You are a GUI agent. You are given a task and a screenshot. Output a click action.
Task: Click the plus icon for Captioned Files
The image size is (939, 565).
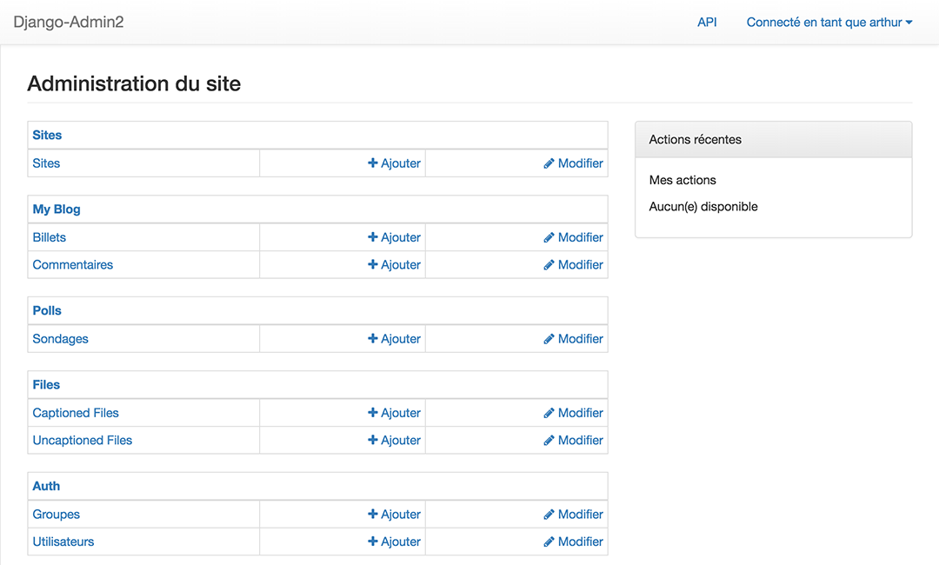pyautogui.click(x=373, y=413)
